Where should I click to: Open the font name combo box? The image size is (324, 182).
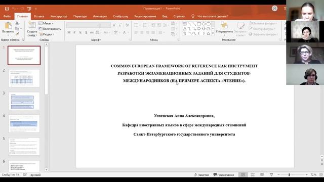pos(83,25)
